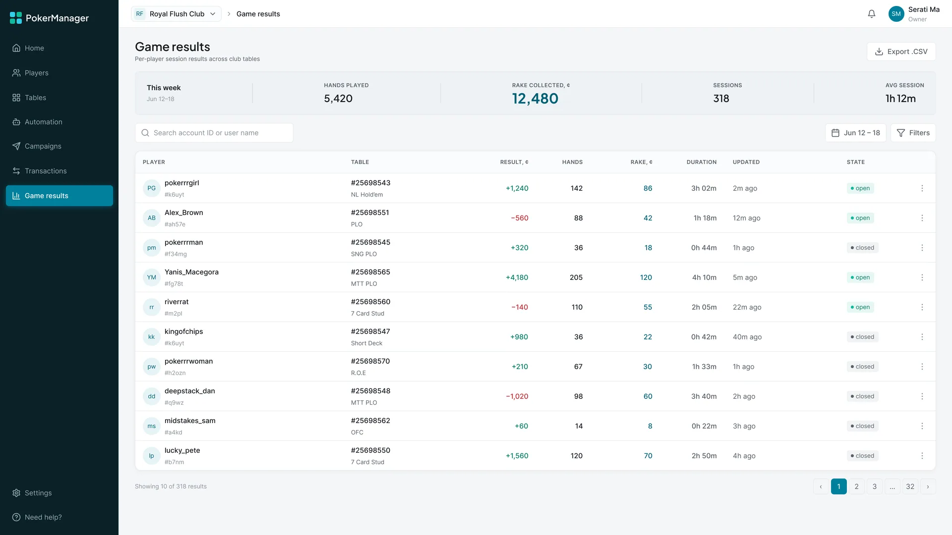
Task: Sort by the Result column header
Action: pyautogui.click(x=514, y=162)
